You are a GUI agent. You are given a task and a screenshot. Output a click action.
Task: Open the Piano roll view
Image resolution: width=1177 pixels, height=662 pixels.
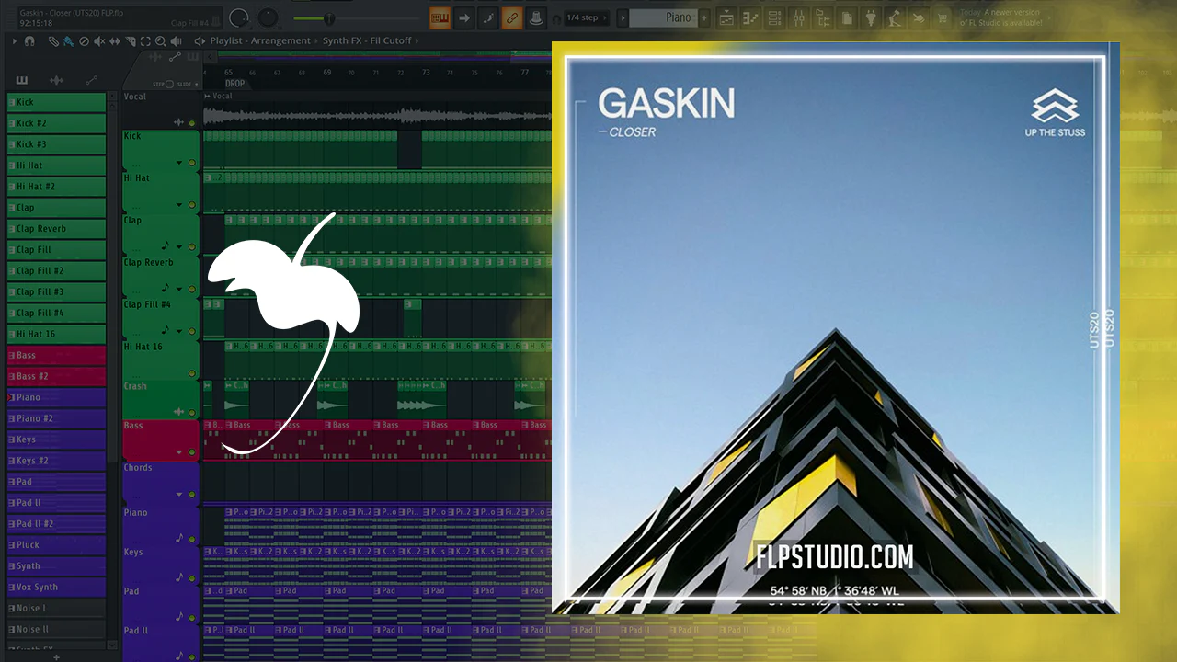(x=751, y=17)
